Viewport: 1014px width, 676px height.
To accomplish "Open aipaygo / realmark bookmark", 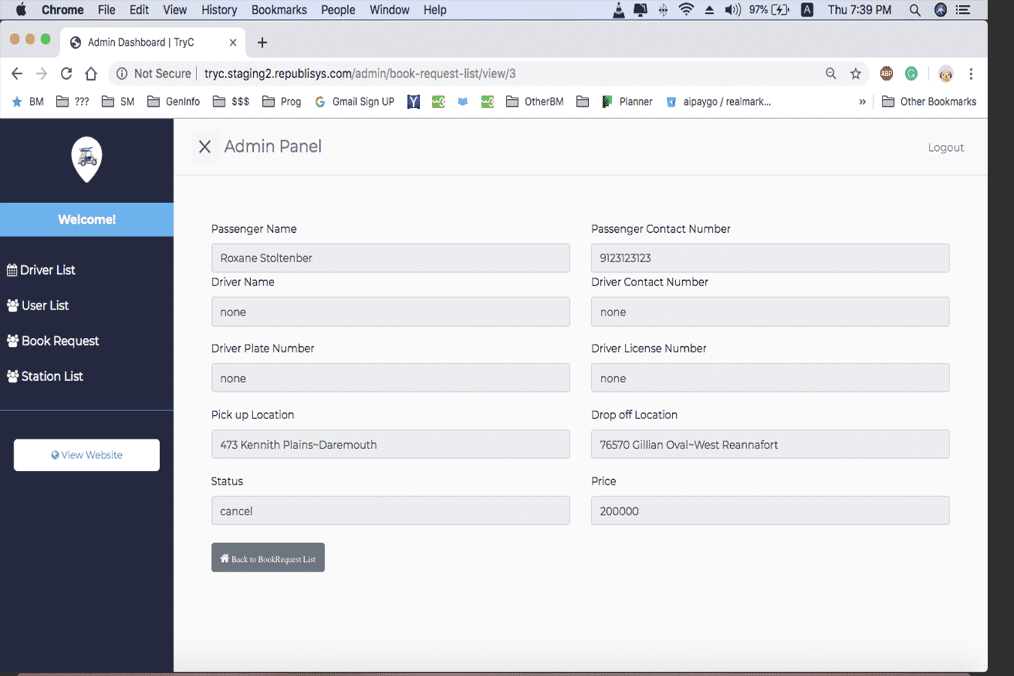I will [719, 101].
